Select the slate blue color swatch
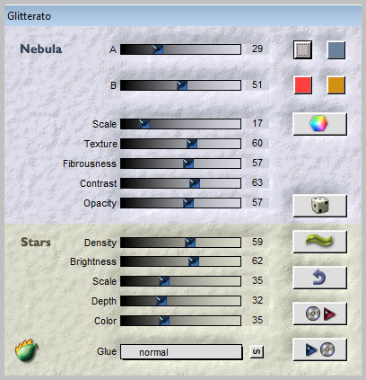 [336, 50]
